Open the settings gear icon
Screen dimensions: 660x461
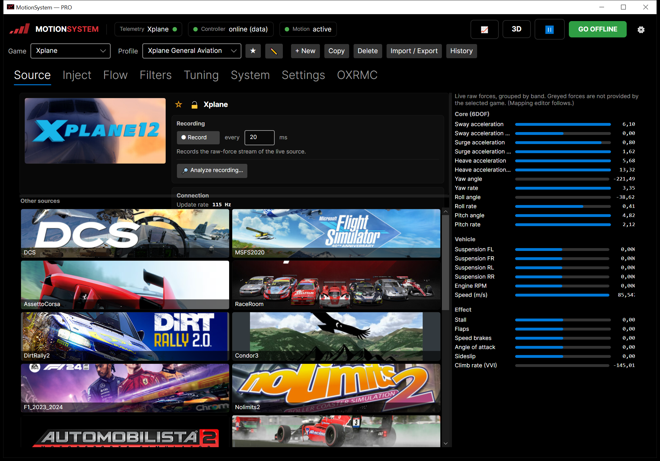(641, 30)
